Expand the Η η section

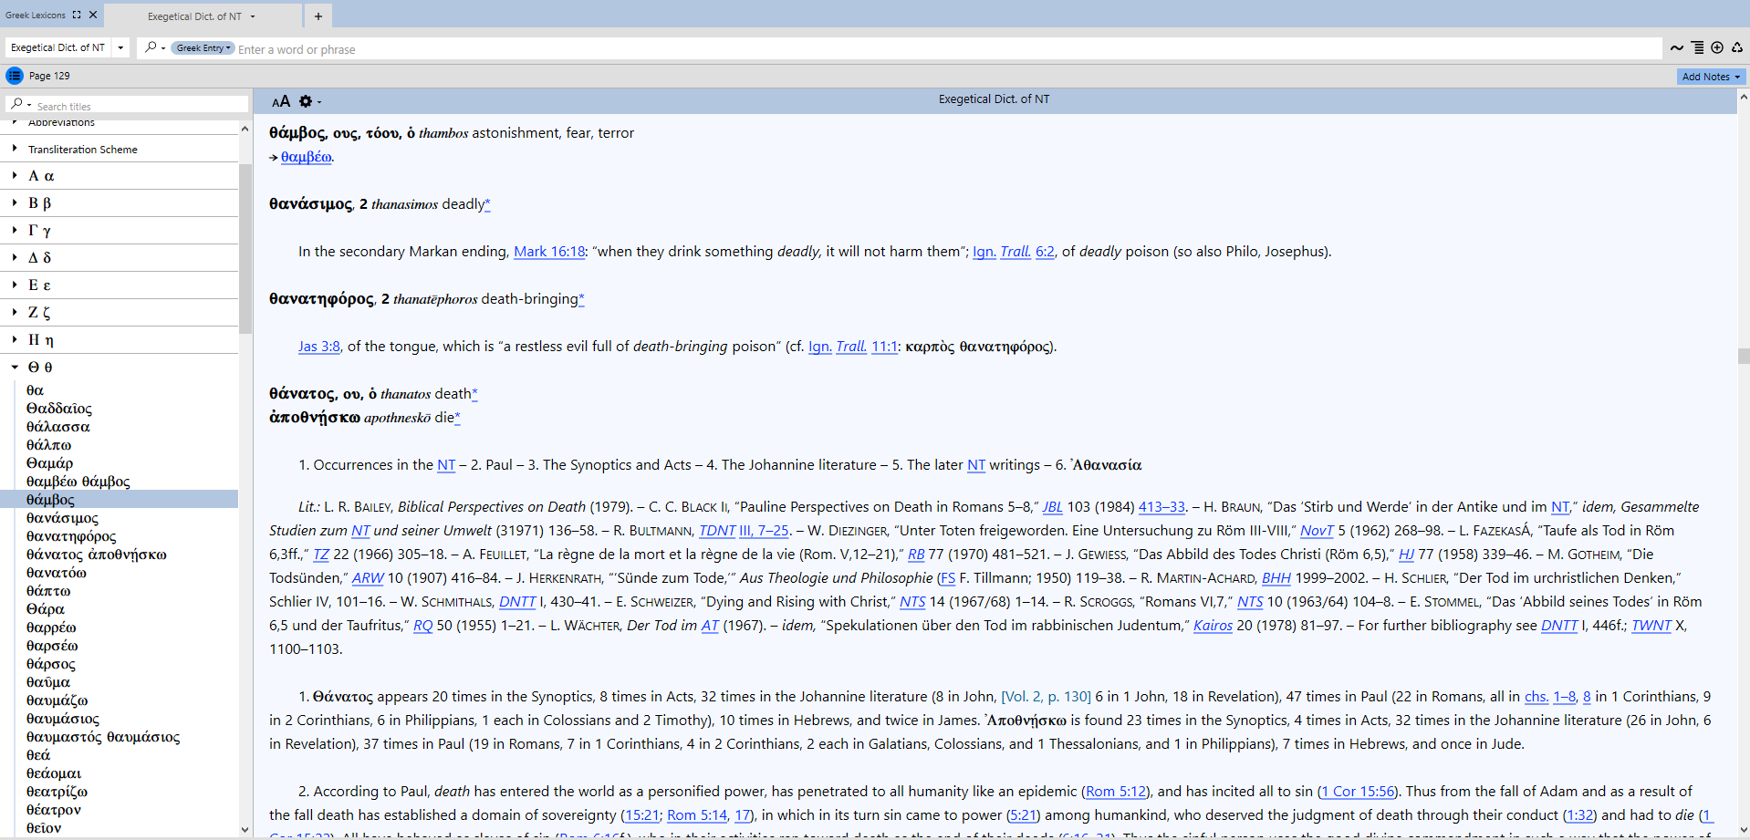tap(15, 339)
